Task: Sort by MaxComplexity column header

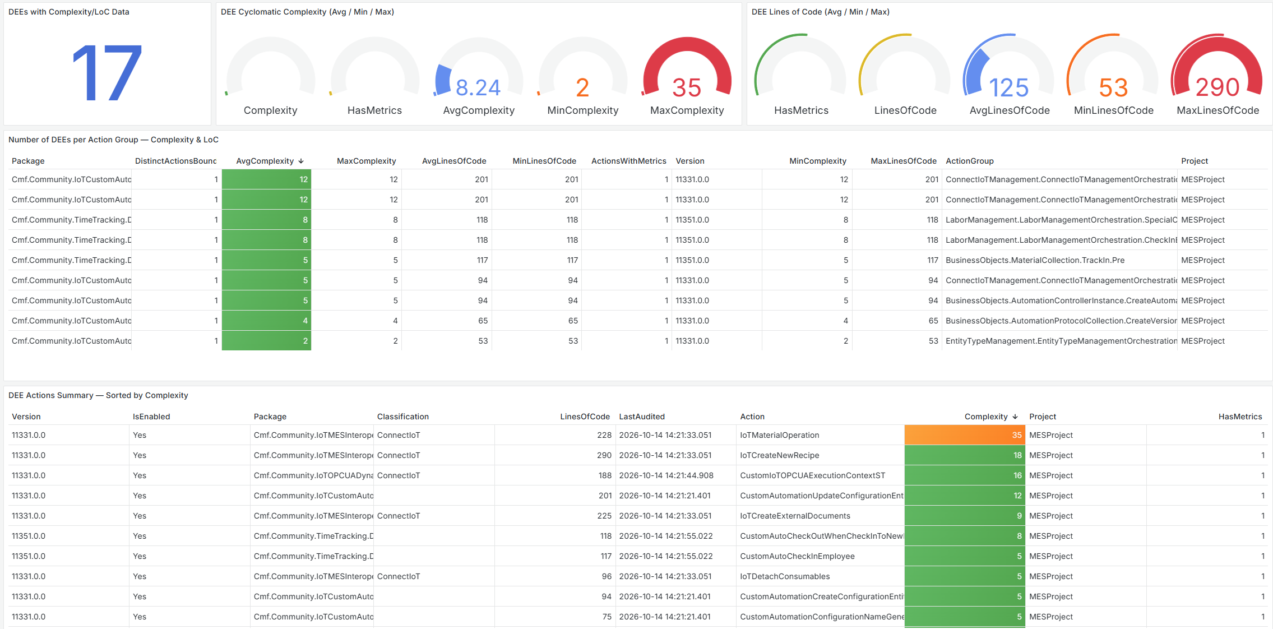Action: (366, 161)
